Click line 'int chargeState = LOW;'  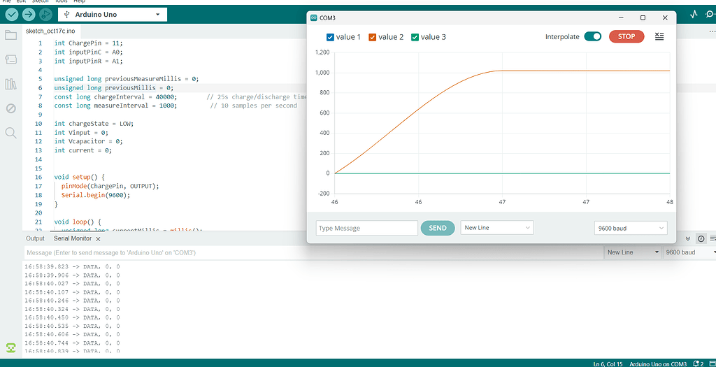point(94,124)
